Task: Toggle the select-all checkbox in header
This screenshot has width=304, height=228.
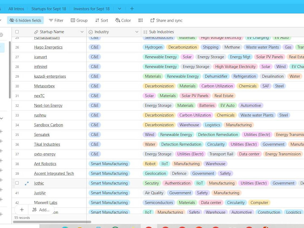Action: tap(17, 32)
